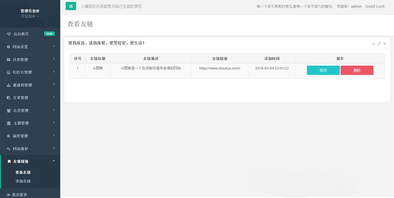Select the 添加友链 submenu item
The image size is (394, 198).
23,181
